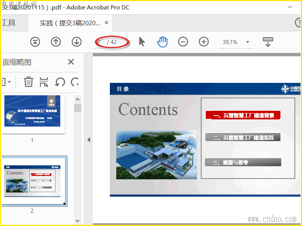The height and width of the screenshot is (226, 302).
Task: Click the thumbnail page label 2
Action: pyautogui.click(x=32, y=211)
